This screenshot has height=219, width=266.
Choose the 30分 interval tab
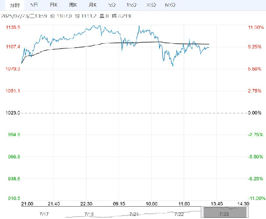tap(151, 5)
